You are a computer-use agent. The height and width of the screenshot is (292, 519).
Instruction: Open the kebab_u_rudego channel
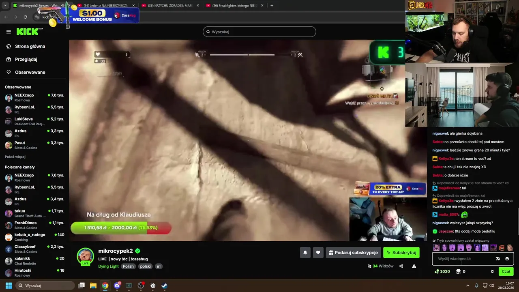[34, 237]
